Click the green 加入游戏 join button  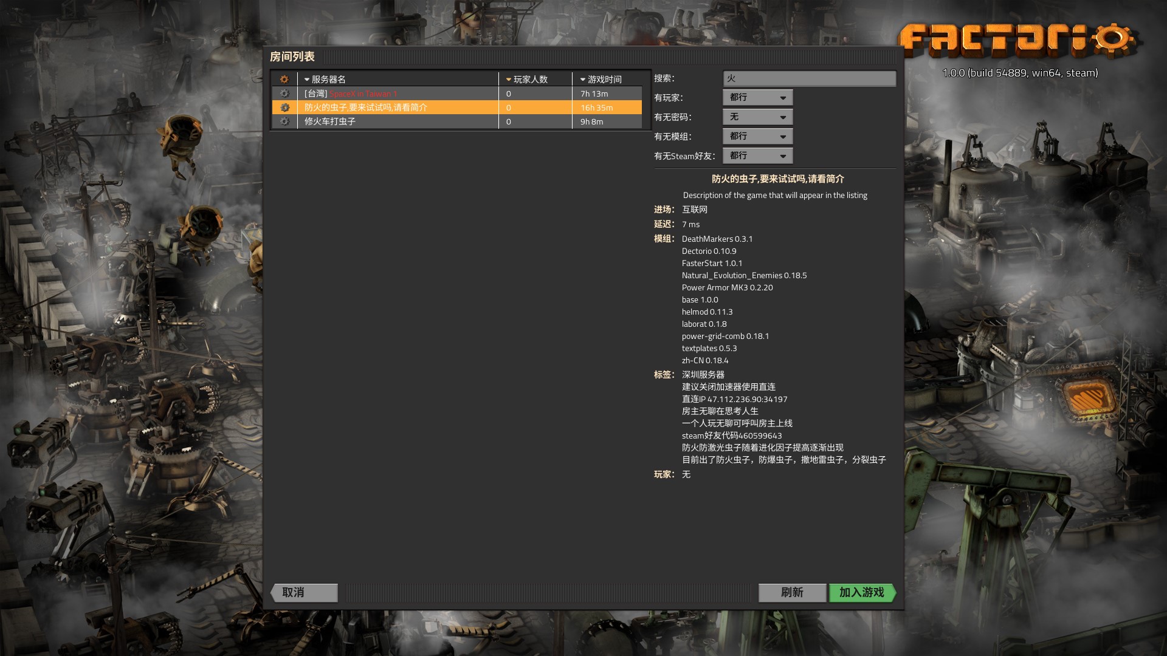click(x=862, y=592)
